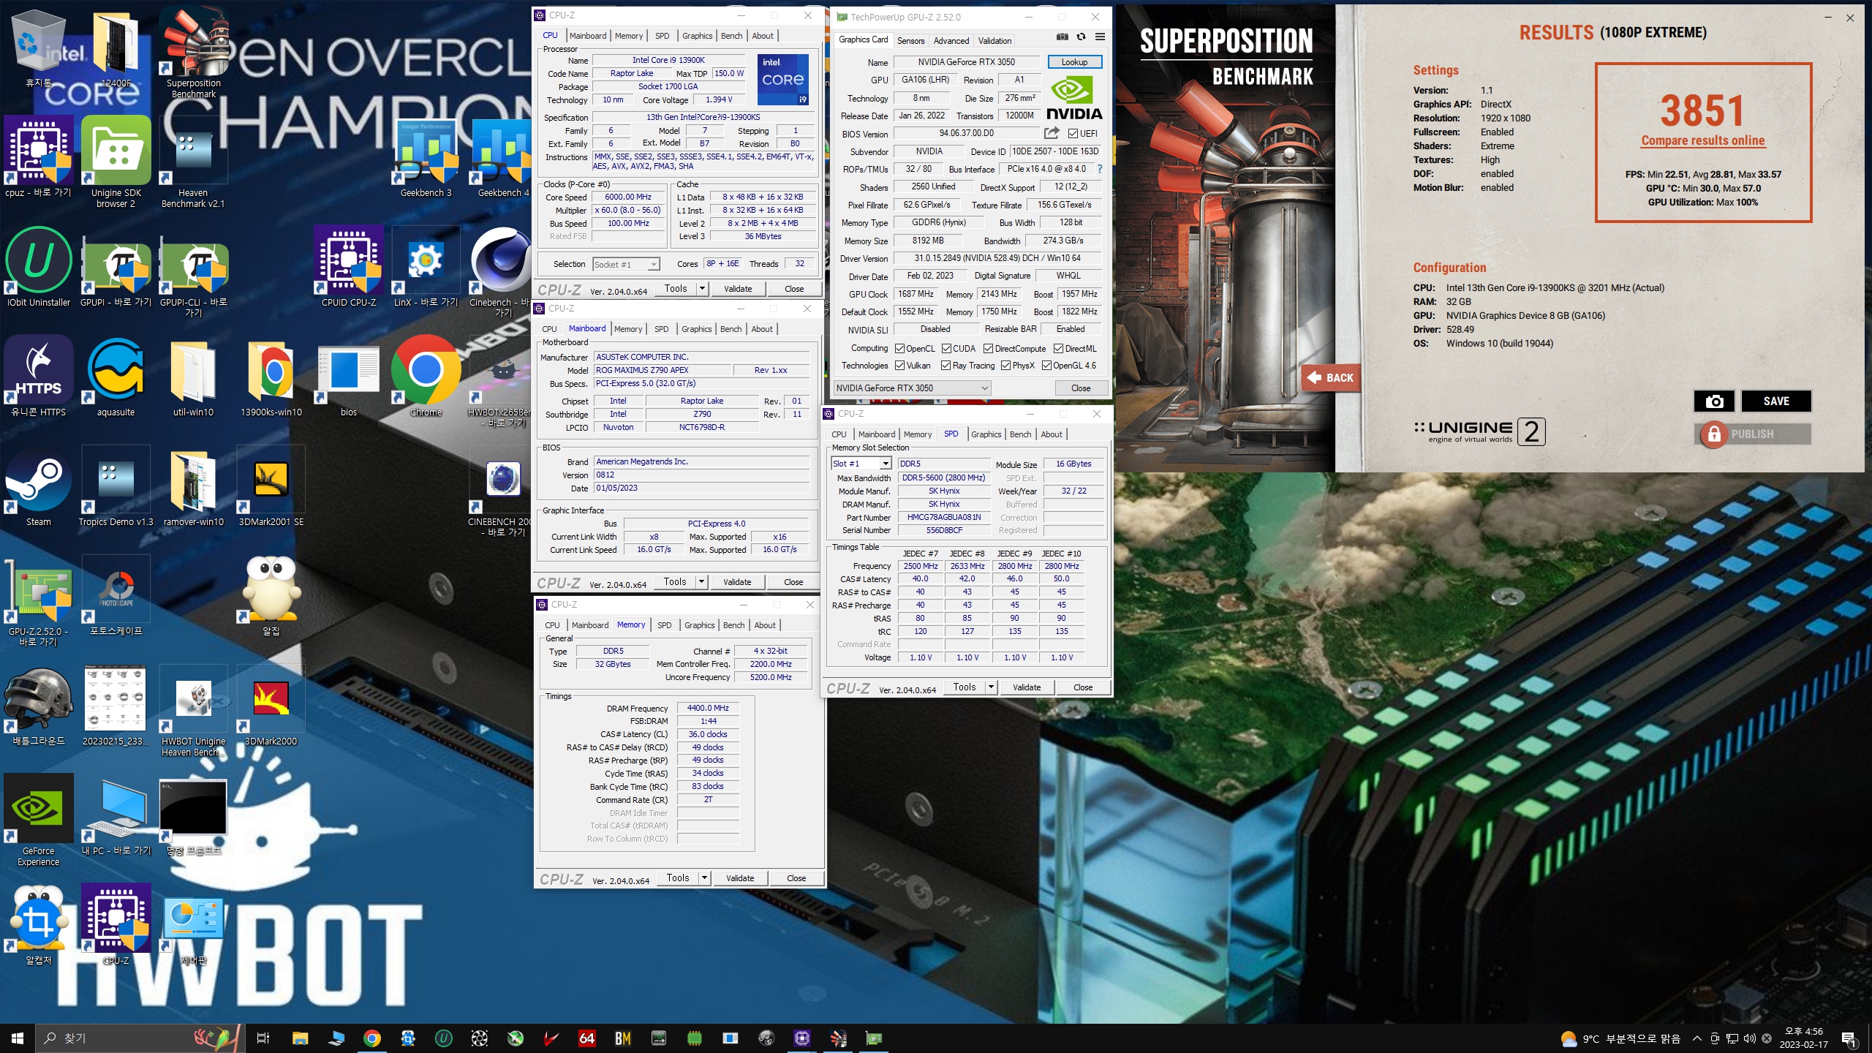Open File Explorer from taskbar

tap(300, 1038)
